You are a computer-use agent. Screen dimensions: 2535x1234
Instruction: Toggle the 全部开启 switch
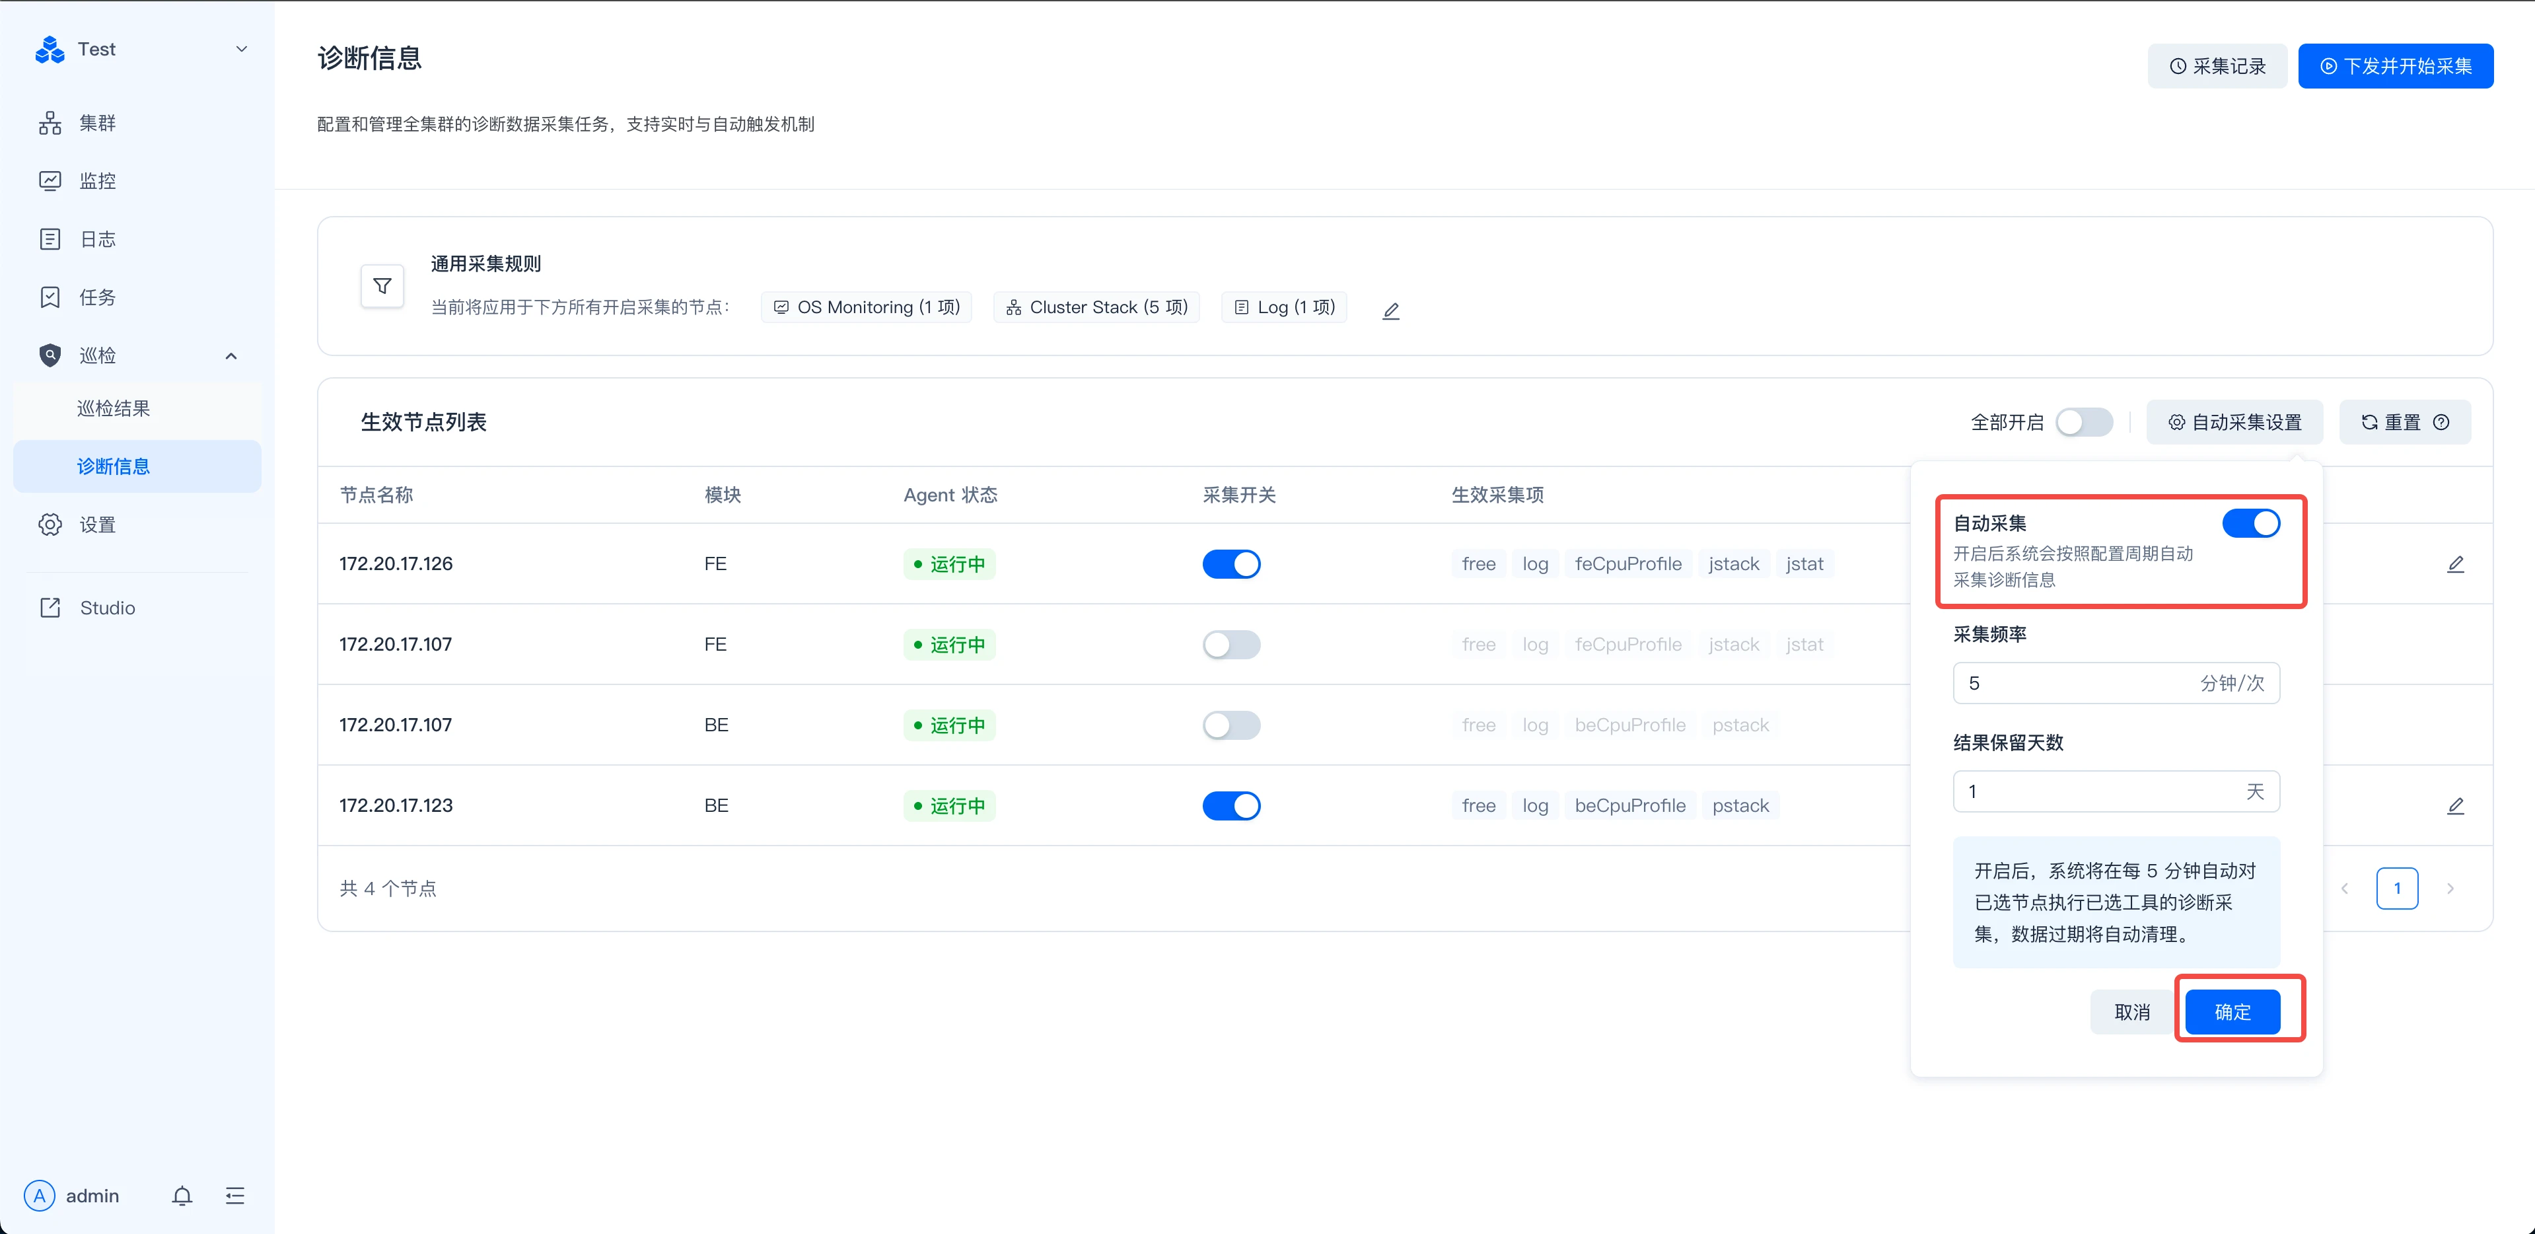(x=2083, y=422)
